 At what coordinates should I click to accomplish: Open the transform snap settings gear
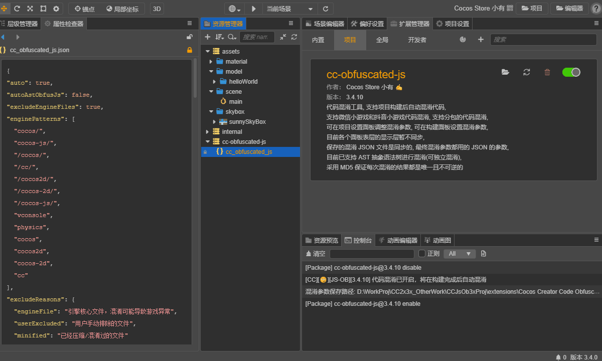(56, 9)
